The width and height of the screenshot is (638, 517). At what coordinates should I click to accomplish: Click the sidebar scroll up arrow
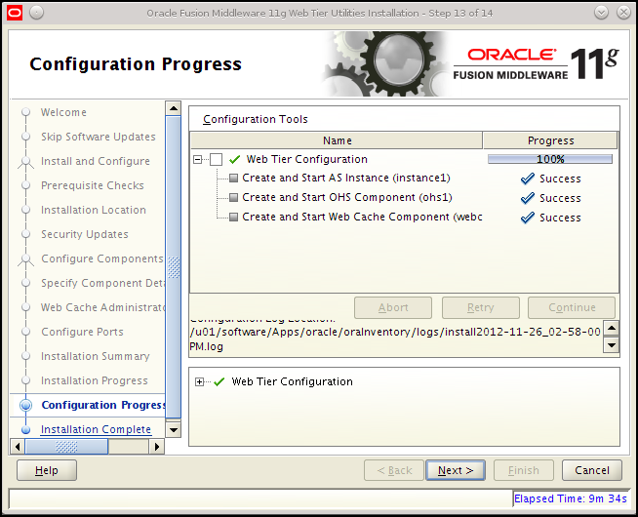click(174, 108)
